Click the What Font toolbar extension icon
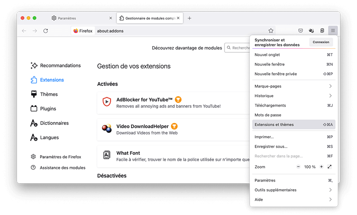Image resolution: width=357 pixels, height=215 pixels. coord(322,30)
